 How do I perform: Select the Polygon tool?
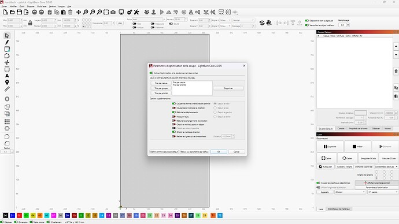[7, 56]
